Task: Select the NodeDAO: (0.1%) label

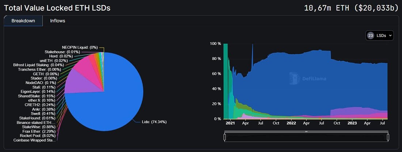Action: point(41,83)
